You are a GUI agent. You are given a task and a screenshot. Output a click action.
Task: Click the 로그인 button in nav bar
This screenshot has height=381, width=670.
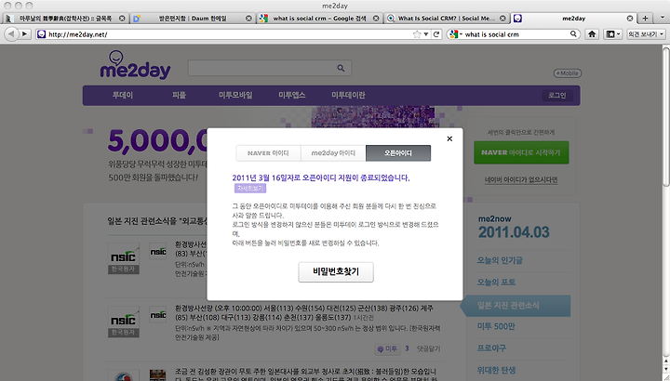[557, 95]
